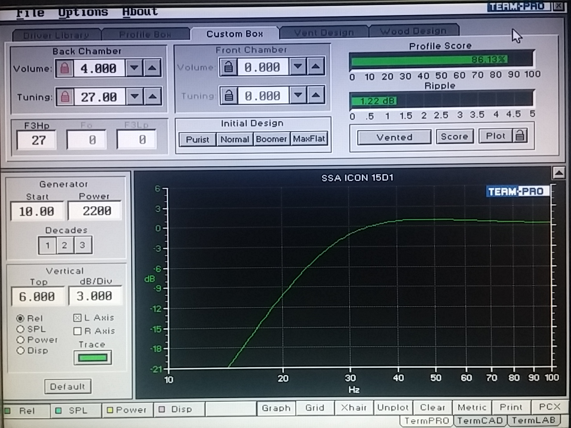Click the Generator Power field
Image resolution: width=571 pixels, height=428 pixels.
[95, 210]
